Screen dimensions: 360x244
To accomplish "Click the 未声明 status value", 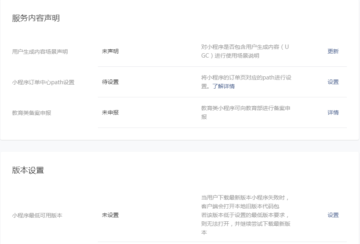I will 110,51.
